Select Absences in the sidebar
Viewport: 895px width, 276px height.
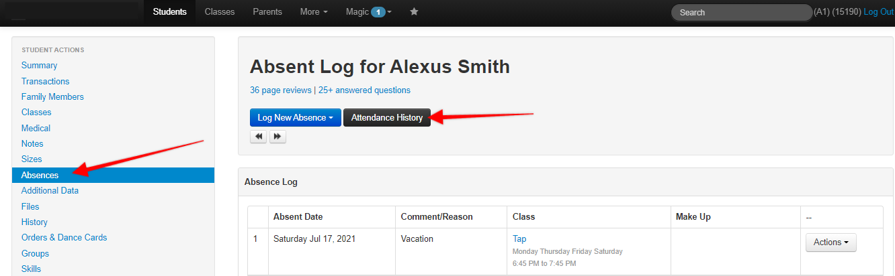[113, 175]
